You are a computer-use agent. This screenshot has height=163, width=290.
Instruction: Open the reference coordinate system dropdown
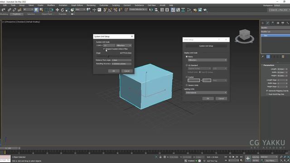pyautogui.click(x=80, y=10)
